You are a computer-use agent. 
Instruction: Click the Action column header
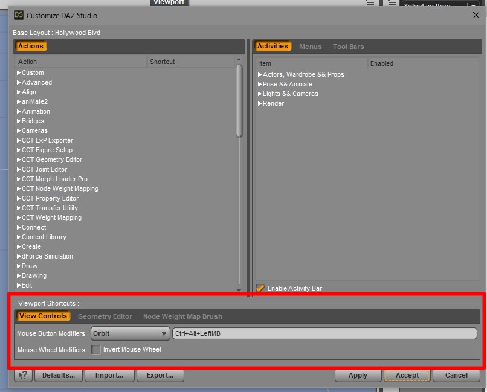[x=81, y=62]
